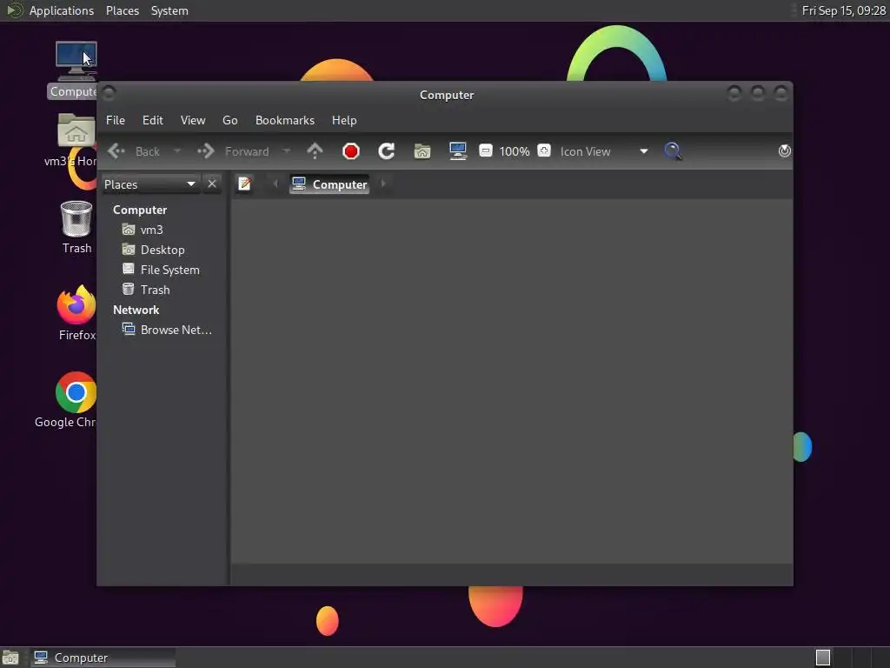Click the right path bar scroll arrow
The width and height of the screenshot is (890, 668).
click(x=383, y=184)
